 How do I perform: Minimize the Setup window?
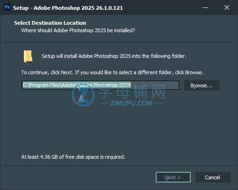205,7
